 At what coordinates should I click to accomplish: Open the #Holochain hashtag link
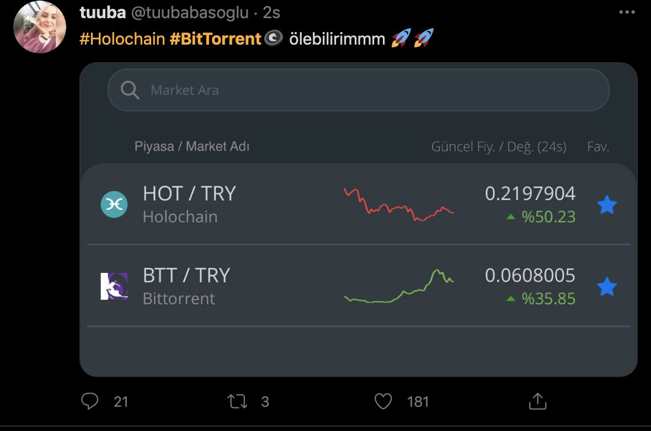pyautogui.click(x=122, y=39)
